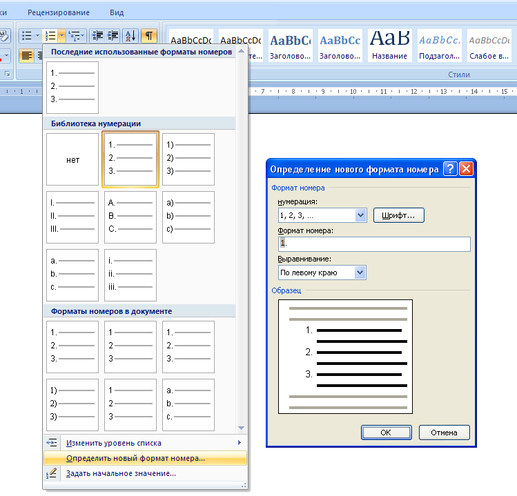517x496 pixels.
Task: Click the Библиотека нумерации section header
Action: tap(140, 123)
